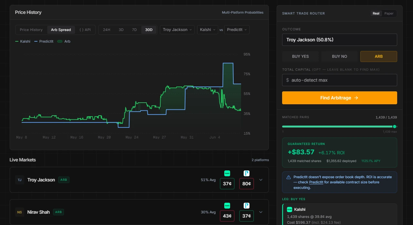Click the price history chart area
Image resolution: width=413 pixels, height=225 pixels.
[x=132, y=94]
